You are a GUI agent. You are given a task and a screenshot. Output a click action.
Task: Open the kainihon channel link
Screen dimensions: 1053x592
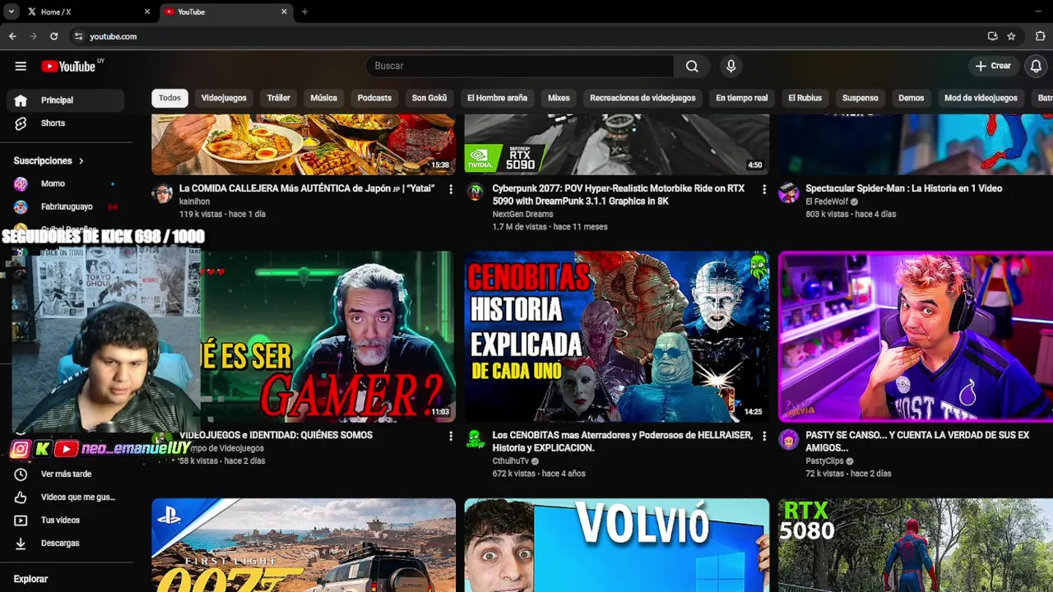[x=194, y=201]
